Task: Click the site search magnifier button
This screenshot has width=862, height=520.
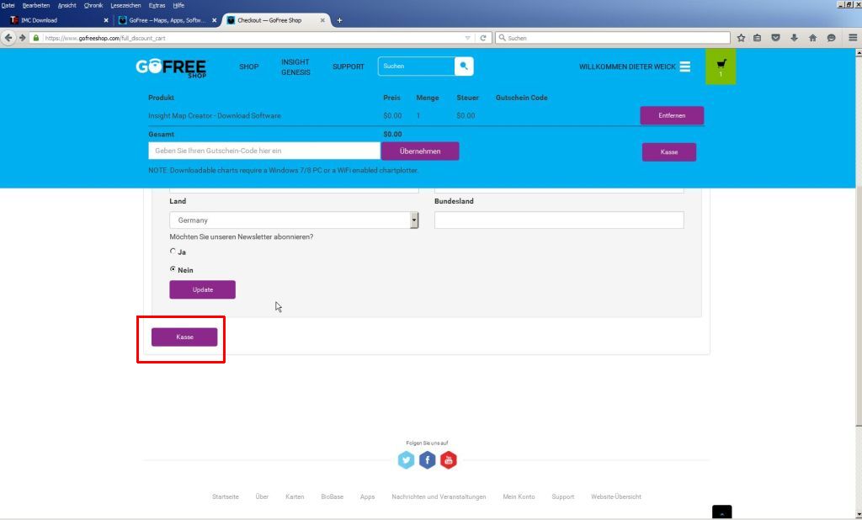Action: [x=464, y=66]
